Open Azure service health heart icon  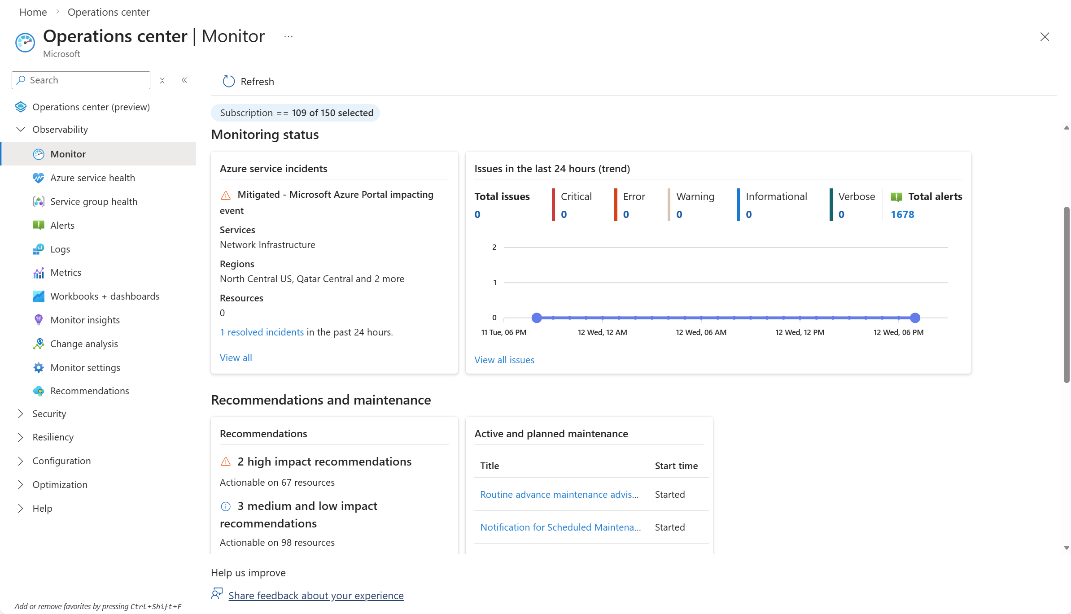click(39, 178)
